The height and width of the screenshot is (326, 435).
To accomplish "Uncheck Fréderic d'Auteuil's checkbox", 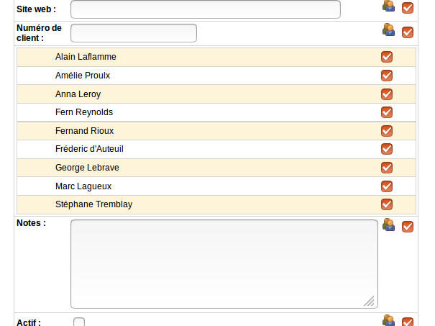I will coord(386,149).
